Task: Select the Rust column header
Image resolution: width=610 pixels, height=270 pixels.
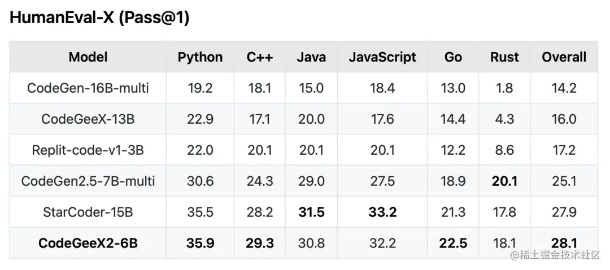Action: point(504,57)
